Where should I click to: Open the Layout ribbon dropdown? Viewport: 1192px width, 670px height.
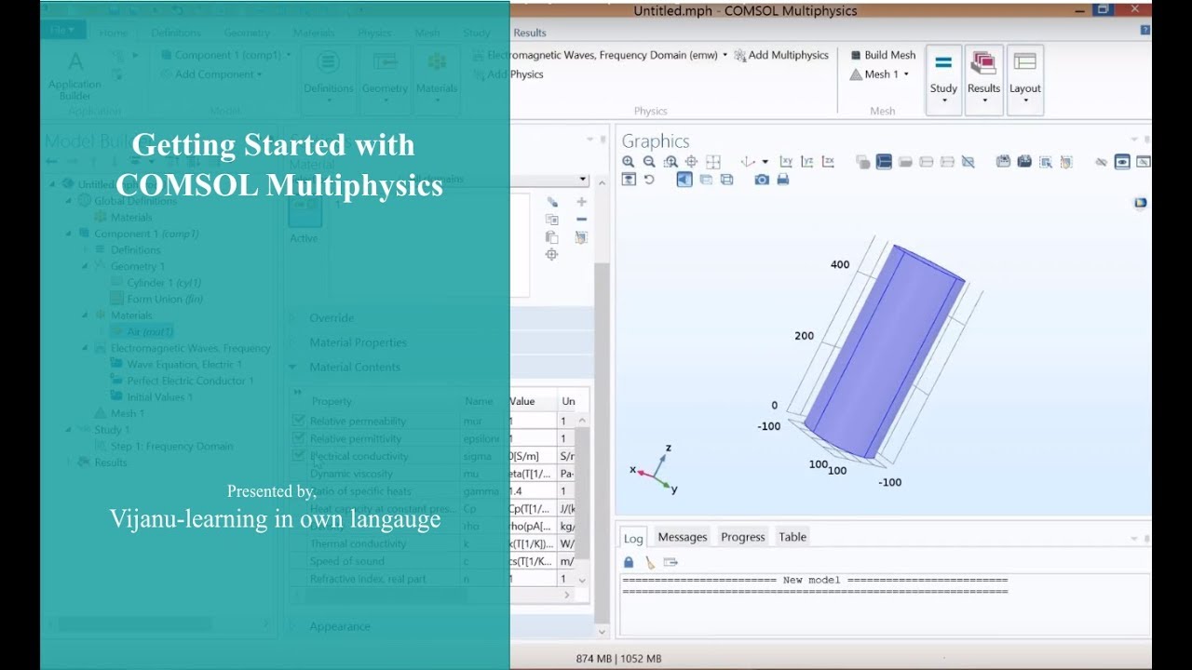(x=1025, y=81)
